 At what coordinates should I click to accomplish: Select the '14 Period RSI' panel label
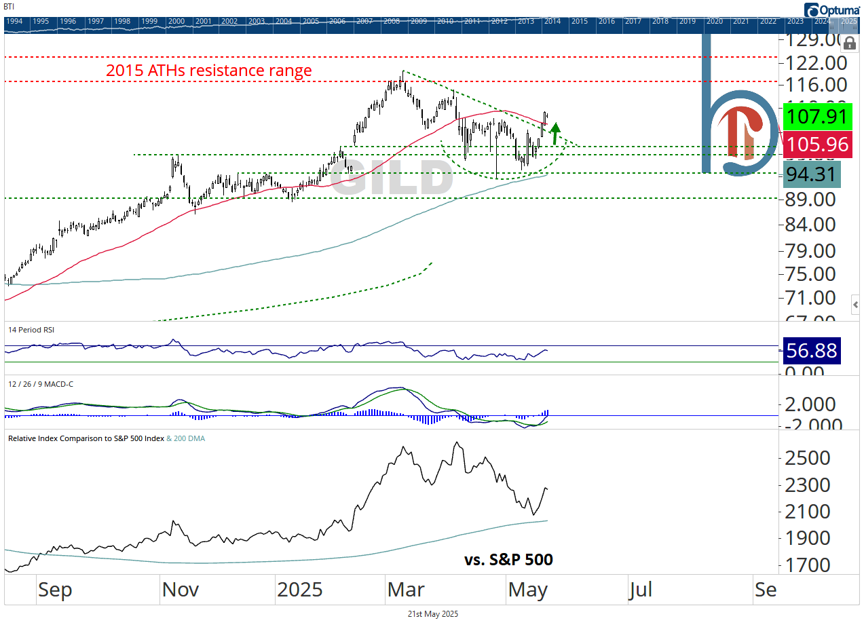point(31,330)
